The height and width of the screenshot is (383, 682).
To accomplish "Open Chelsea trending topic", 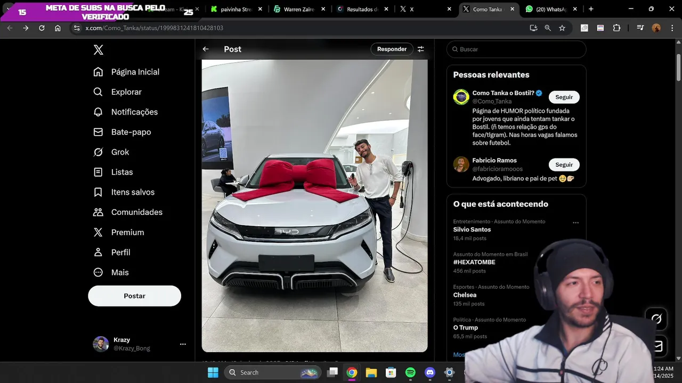I will [465, 295].
